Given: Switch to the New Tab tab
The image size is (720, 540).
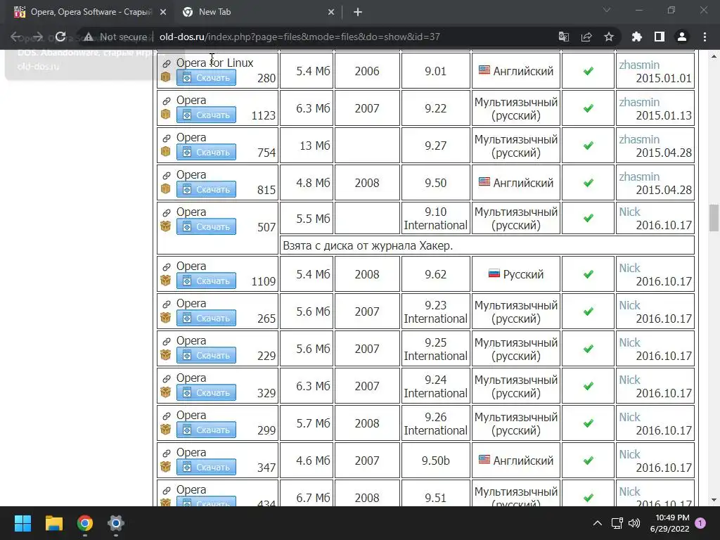Looking at the screenshot, I should [x=258, y=12].
